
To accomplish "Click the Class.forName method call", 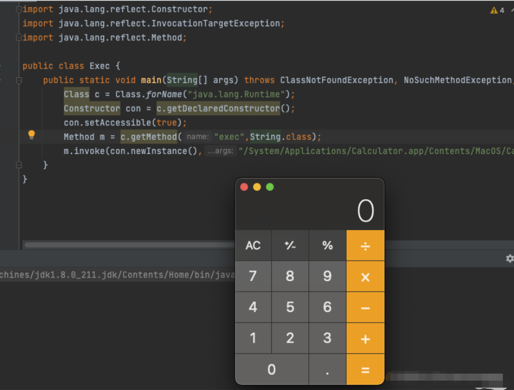I will coord(149,94).
